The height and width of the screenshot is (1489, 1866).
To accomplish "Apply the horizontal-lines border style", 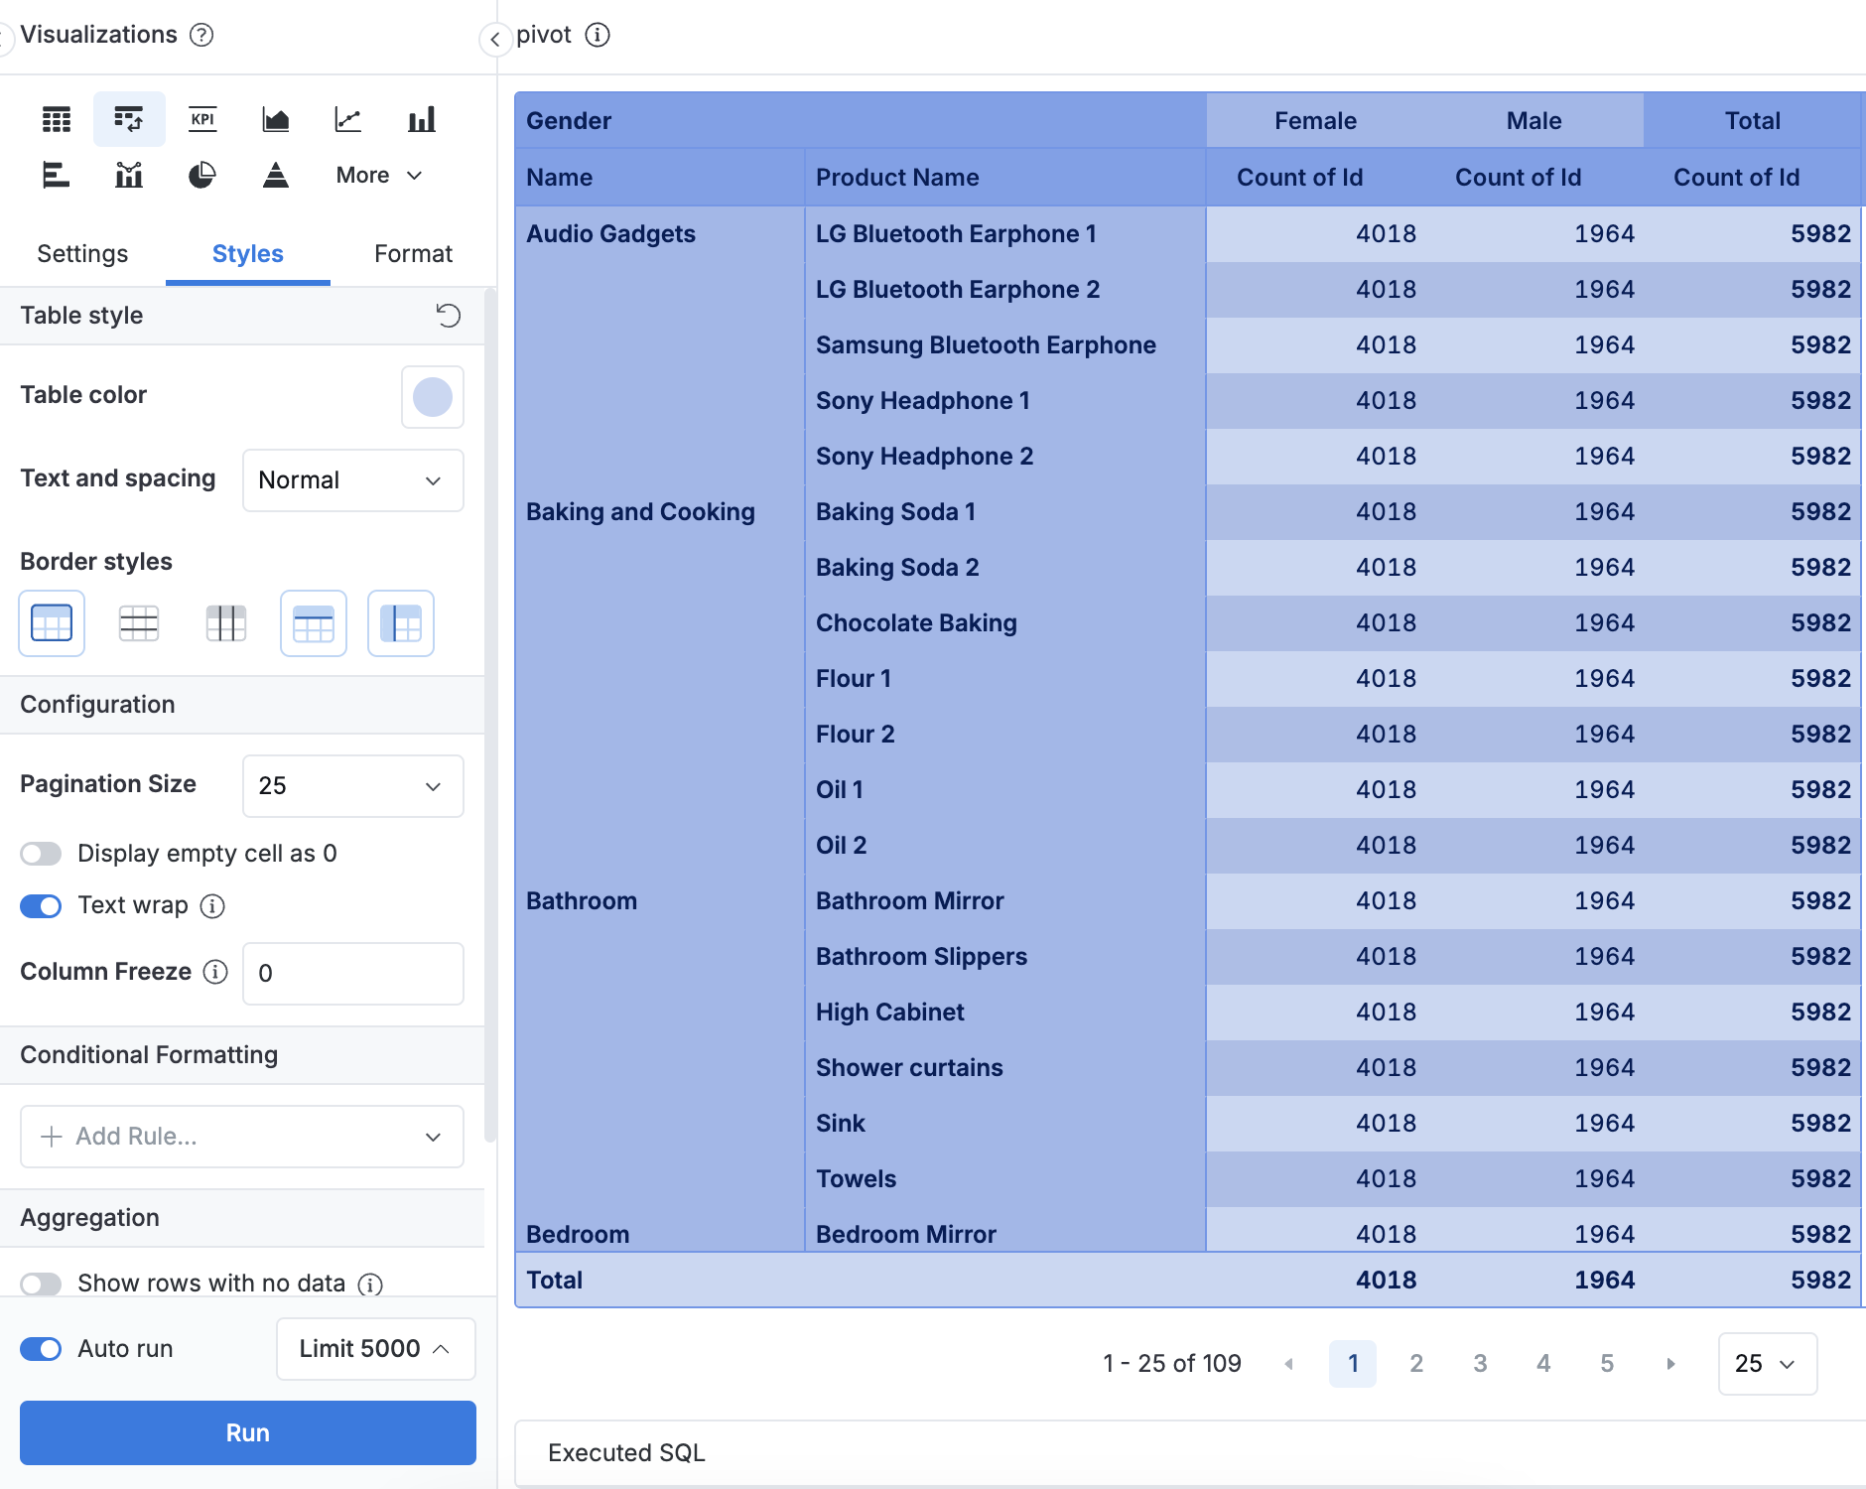I will (x=139, y=623).
